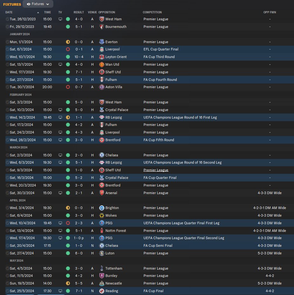The image size is (294, 295).
Task: Click the Everton club badge
Action: point(102,42)
